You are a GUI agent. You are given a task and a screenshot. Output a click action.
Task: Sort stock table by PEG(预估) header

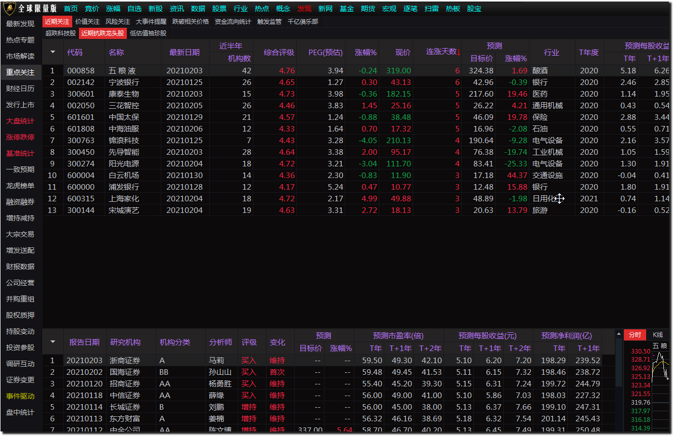click(326, 52)
